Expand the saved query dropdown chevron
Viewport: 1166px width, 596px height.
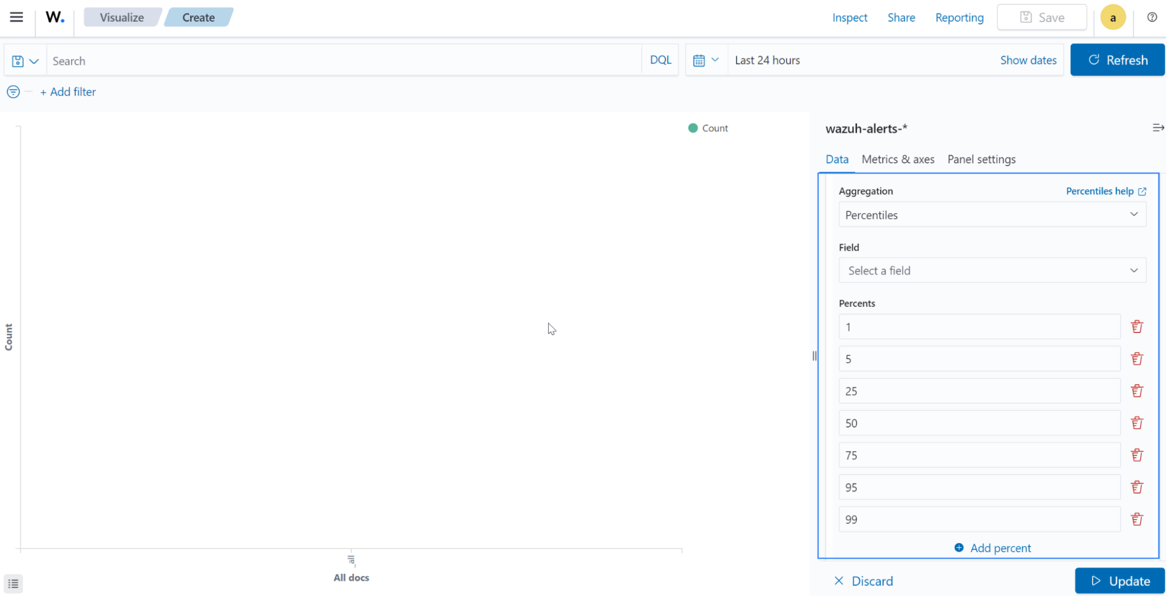[34, 60]
